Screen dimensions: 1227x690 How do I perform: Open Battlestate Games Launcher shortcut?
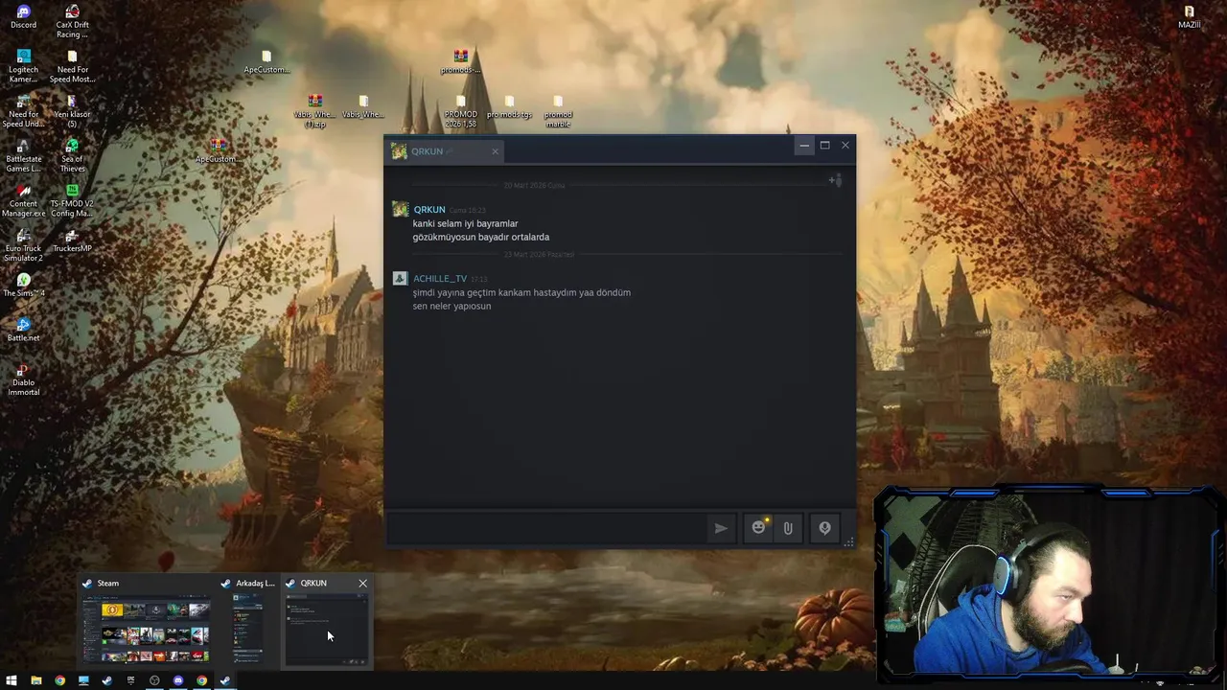click(23, 155)
